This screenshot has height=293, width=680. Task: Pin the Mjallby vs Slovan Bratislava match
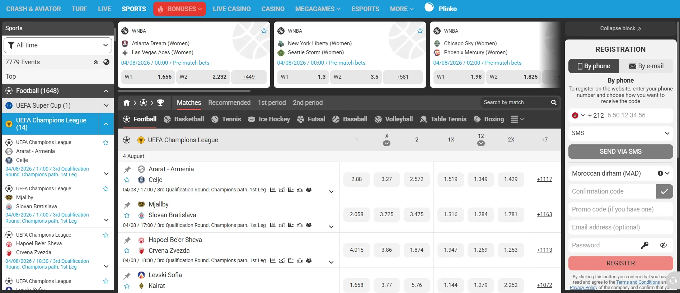pos(127,205)
